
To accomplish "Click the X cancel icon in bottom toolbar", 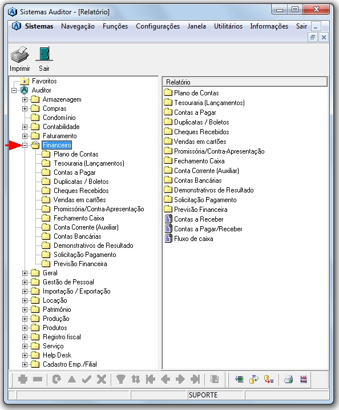I will [102, 379].
